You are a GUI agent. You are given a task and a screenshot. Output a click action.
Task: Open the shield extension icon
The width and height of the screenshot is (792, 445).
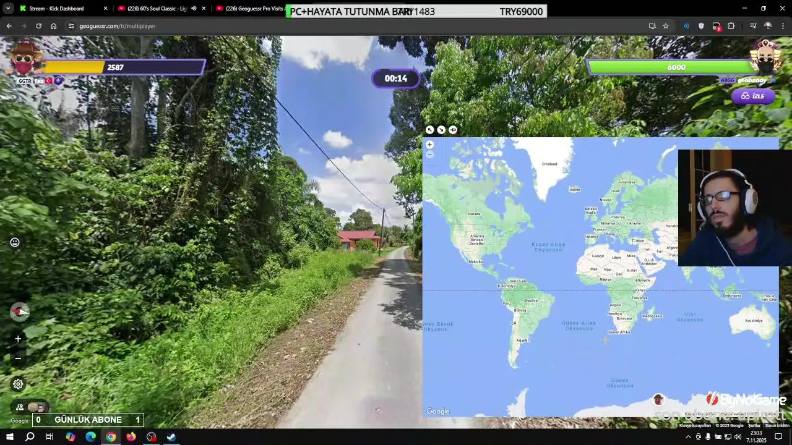point(701,26)
